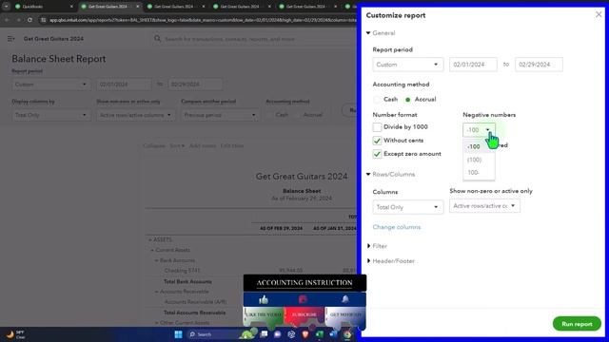Select Cash accounting method in Customize panel
The height and width of the screenshot is (342, 609).
coord(377,100)
